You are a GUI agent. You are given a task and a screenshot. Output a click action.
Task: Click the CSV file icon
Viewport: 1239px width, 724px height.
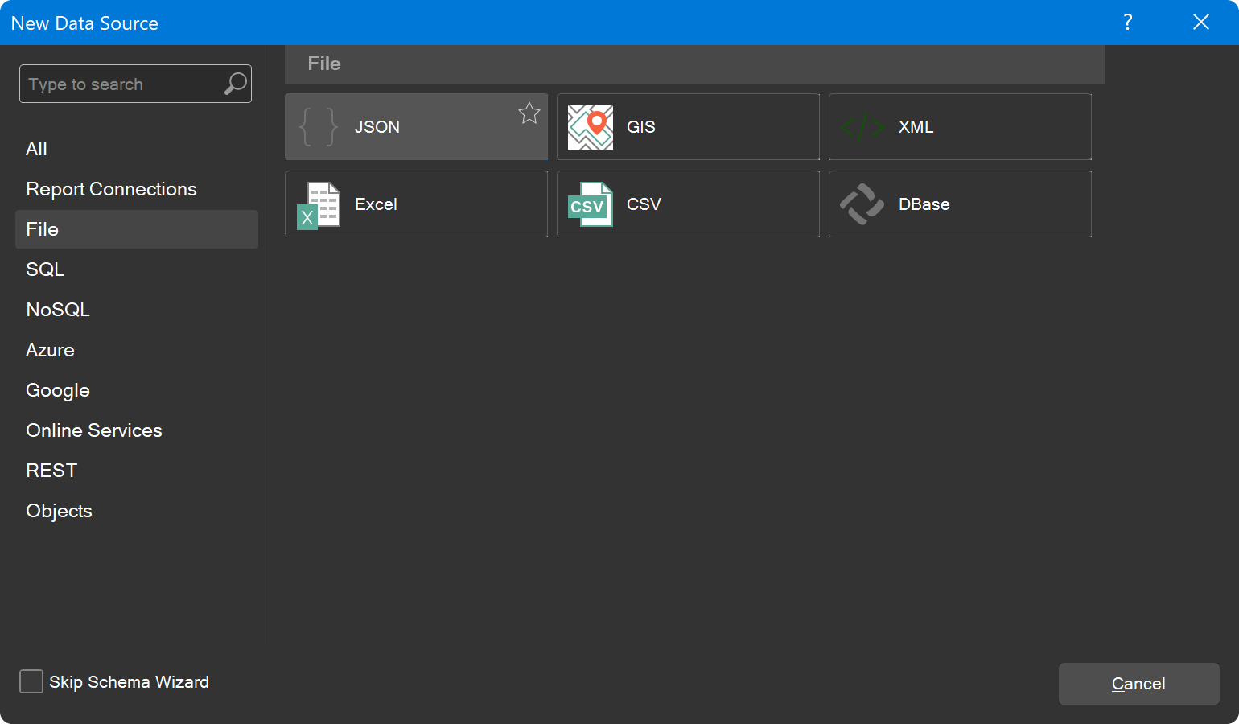[591, 204]
